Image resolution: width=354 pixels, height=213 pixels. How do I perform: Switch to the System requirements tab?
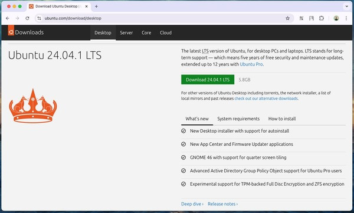238,119
